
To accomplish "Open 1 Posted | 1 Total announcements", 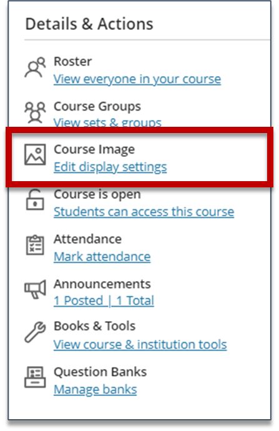I will click(104, 300).
